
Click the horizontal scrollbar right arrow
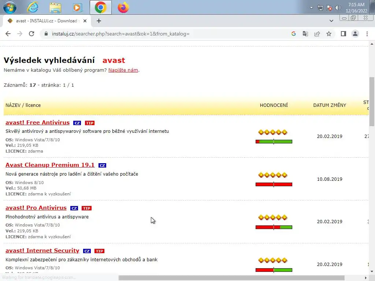pyautogui.click(x=366, y=278)
